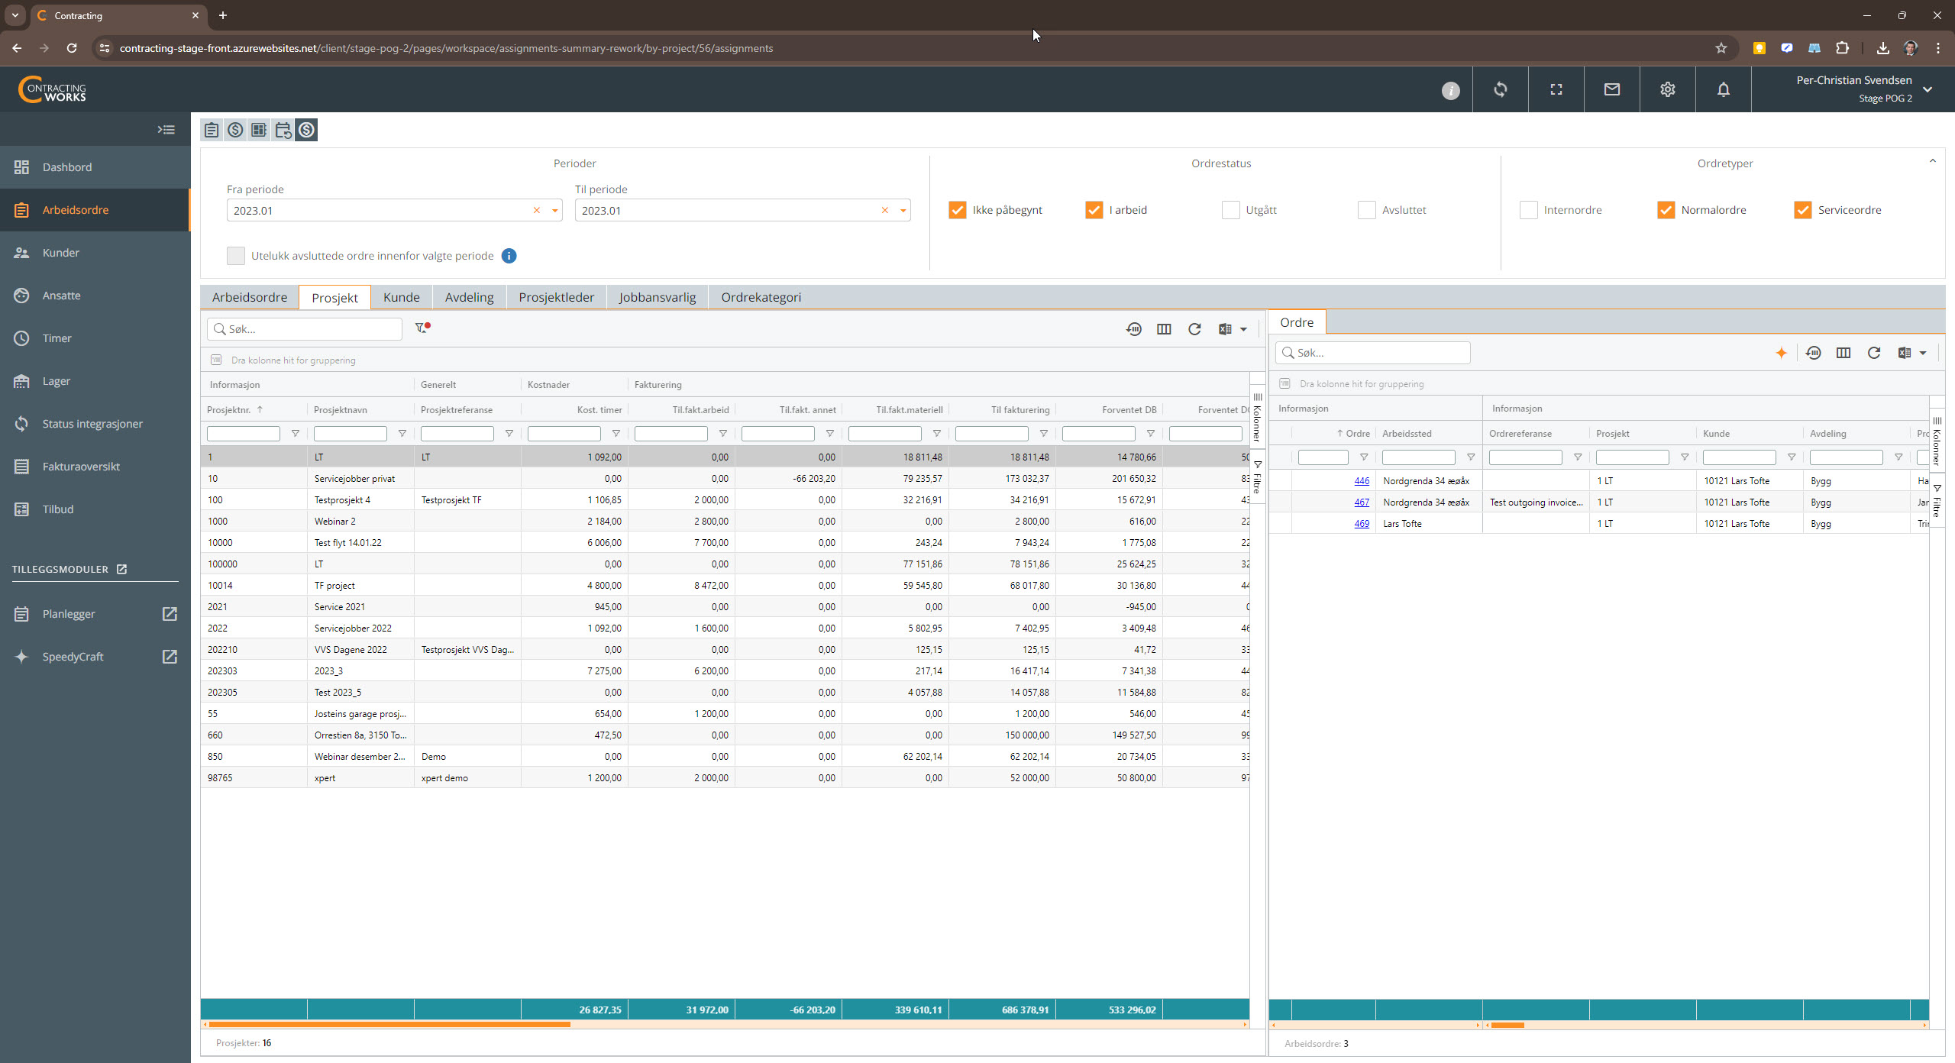The height and width of the screenshot is (1063, 1955).
Task: Open the mail envelope icon
Action: [x=1612, y=89]
